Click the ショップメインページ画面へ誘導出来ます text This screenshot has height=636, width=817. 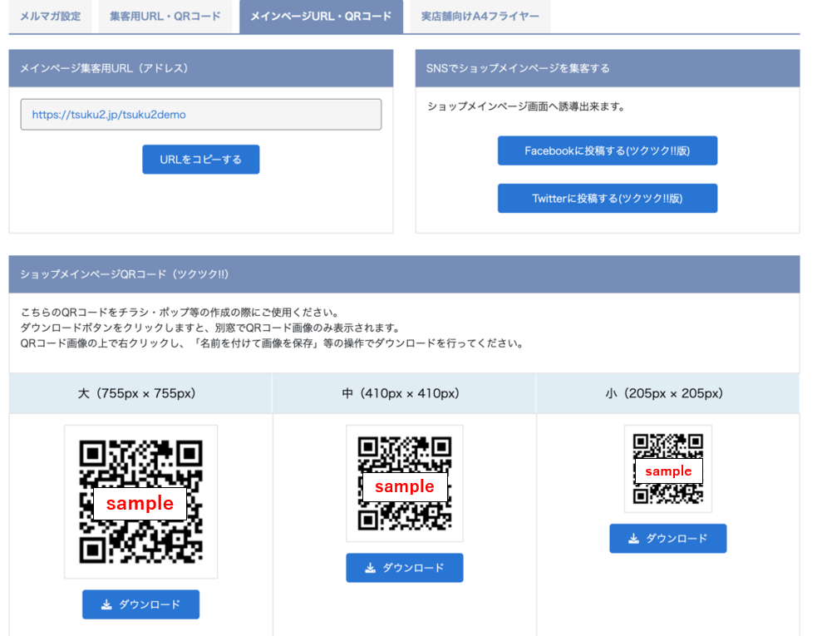tap(526, 107)
